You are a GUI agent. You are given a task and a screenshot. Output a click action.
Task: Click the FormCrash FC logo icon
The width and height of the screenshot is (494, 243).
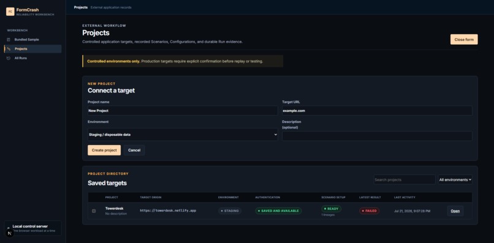tap(10, 12)
